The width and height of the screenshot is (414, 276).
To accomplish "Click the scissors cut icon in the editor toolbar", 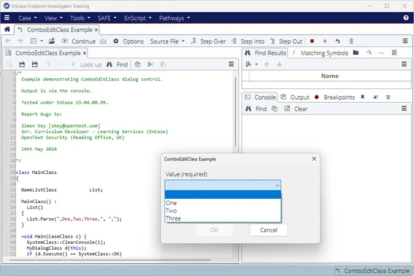I will pos(150,64).
